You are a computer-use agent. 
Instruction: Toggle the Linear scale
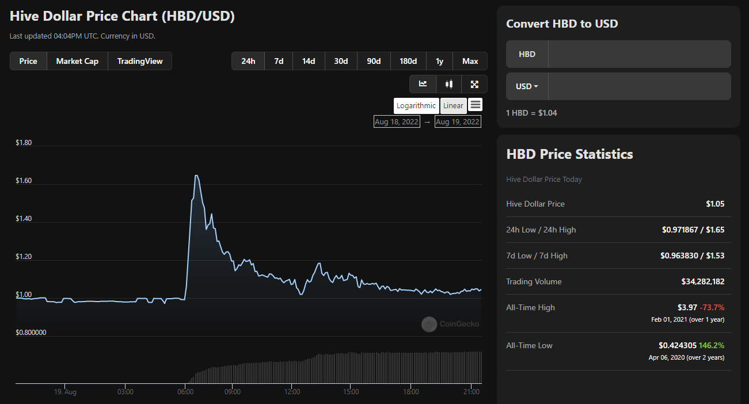tap(453, 105)
